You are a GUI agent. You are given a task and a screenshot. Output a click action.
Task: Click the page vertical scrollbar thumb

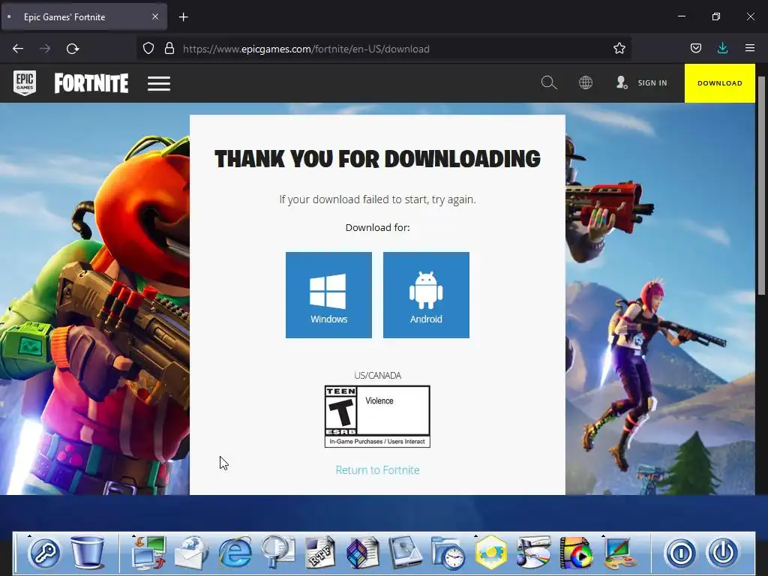761,185
